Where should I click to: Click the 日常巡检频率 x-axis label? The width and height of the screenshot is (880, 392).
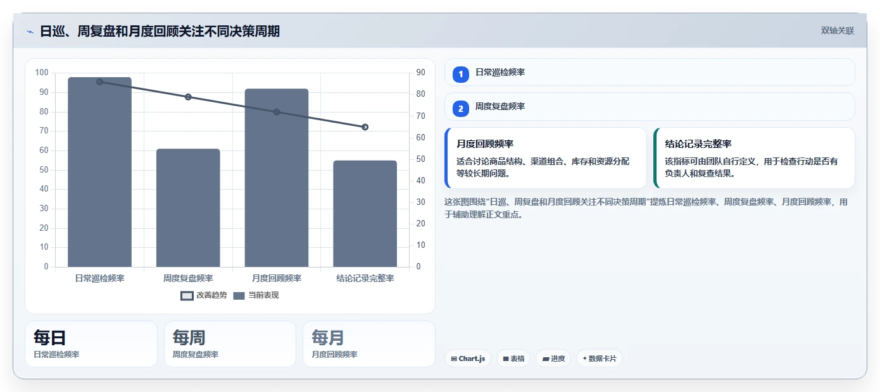[99, 278]
